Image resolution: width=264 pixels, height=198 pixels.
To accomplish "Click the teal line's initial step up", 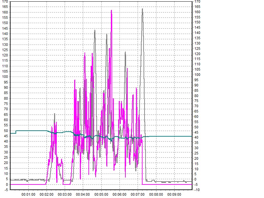I will click(16, 132).
